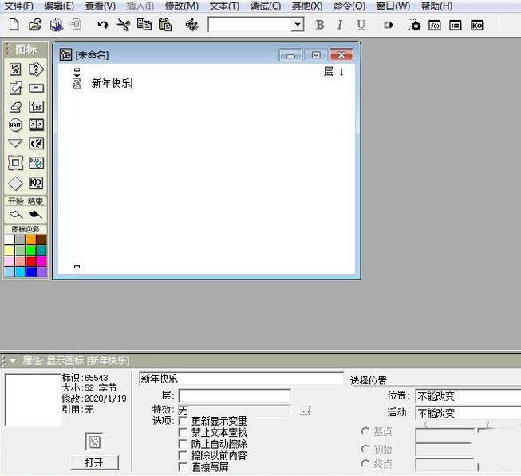Open the 位置 dropdown
The image size is (521, 476).
click(468, 396)
